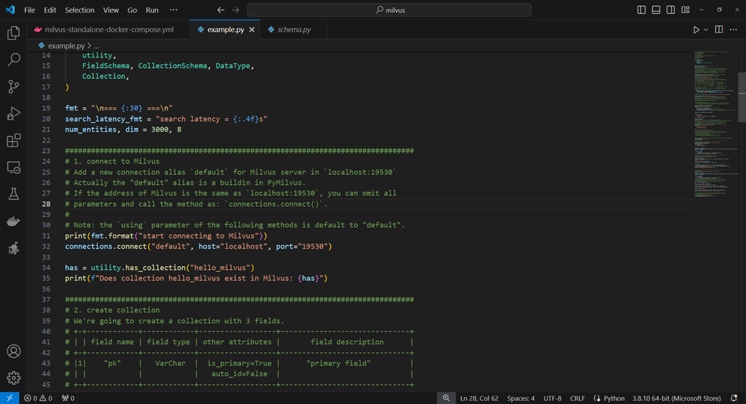Switch to the schema.py tab
Viewport: 746px width, 404px height.
294,29
